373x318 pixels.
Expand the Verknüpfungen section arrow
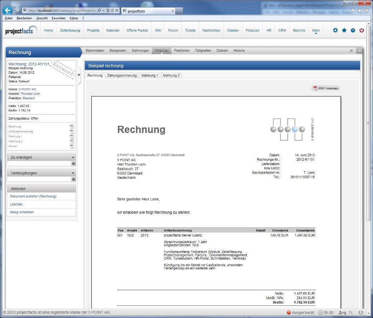click(73, 173)
